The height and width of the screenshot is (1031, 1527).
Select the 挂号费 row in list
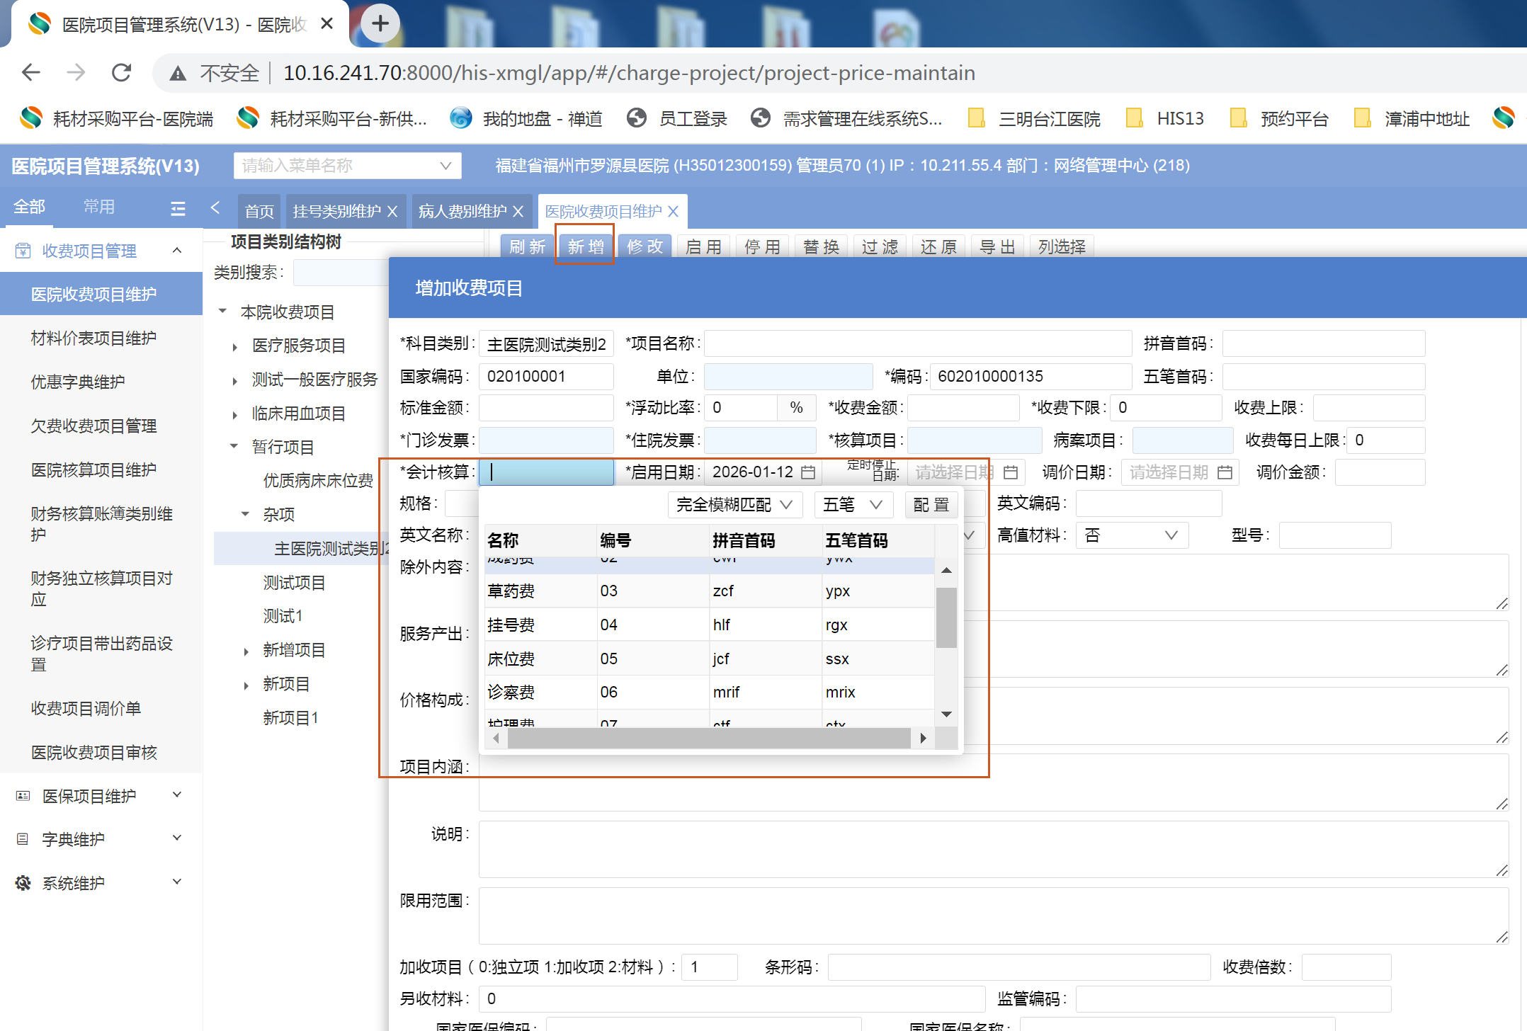(511, 625)
